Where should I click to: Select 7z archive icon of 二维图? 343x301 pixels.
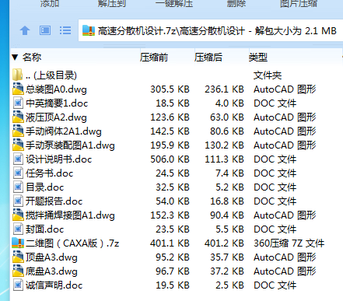(18, 243)
